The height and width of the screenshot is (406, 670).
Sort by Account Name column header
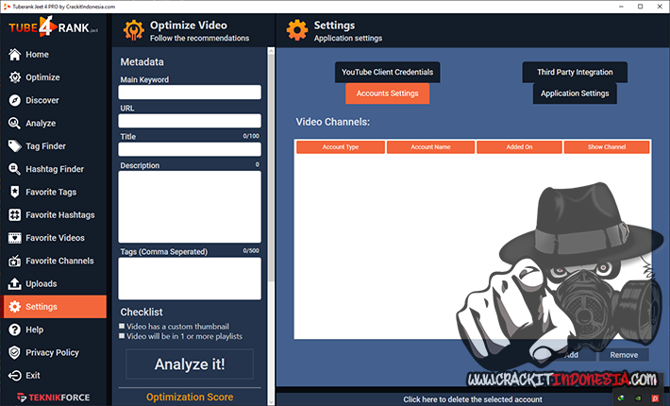[x=430, y=147]
